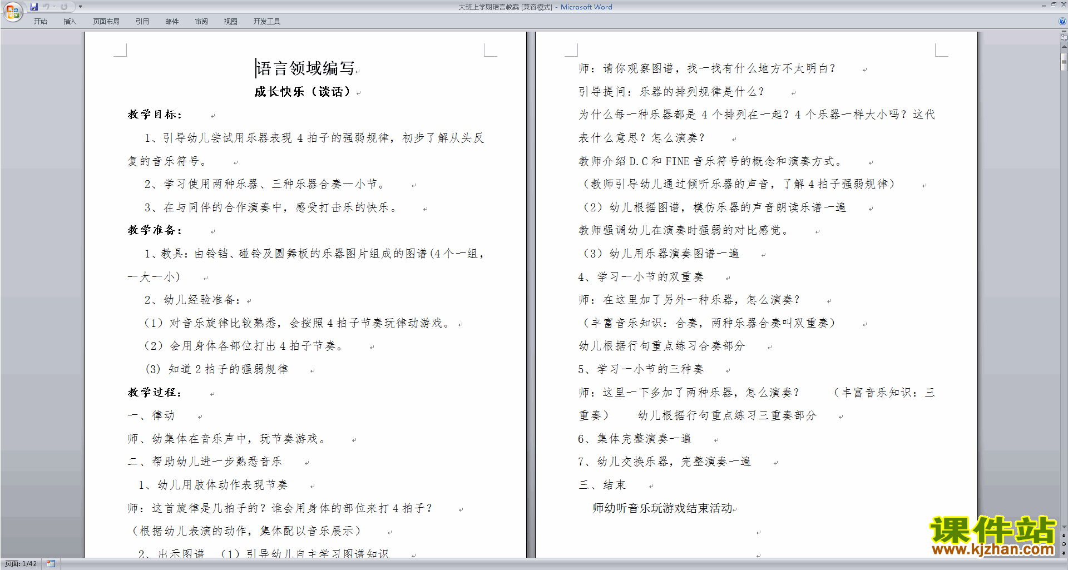Screen dimensions: 1068x570
Task: Click the line 5、学习一小节的三种奏
Action: tap(641, 369)
